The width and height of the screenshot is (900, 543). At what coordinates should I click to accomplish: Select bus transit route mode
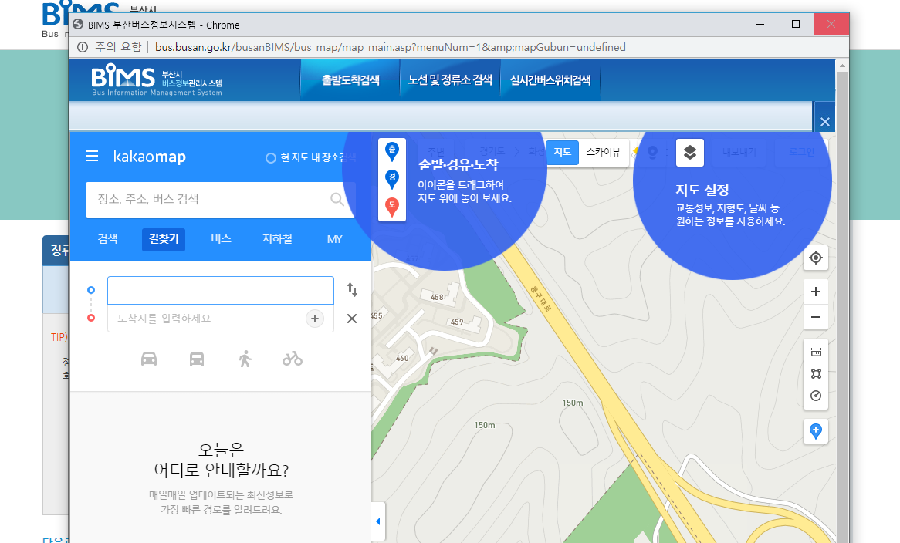[x=197, y=359]
